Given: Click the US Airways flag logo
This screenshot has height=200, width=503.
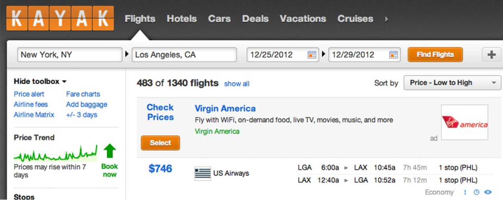Looking at the screenshot, I should coord(203,173).
